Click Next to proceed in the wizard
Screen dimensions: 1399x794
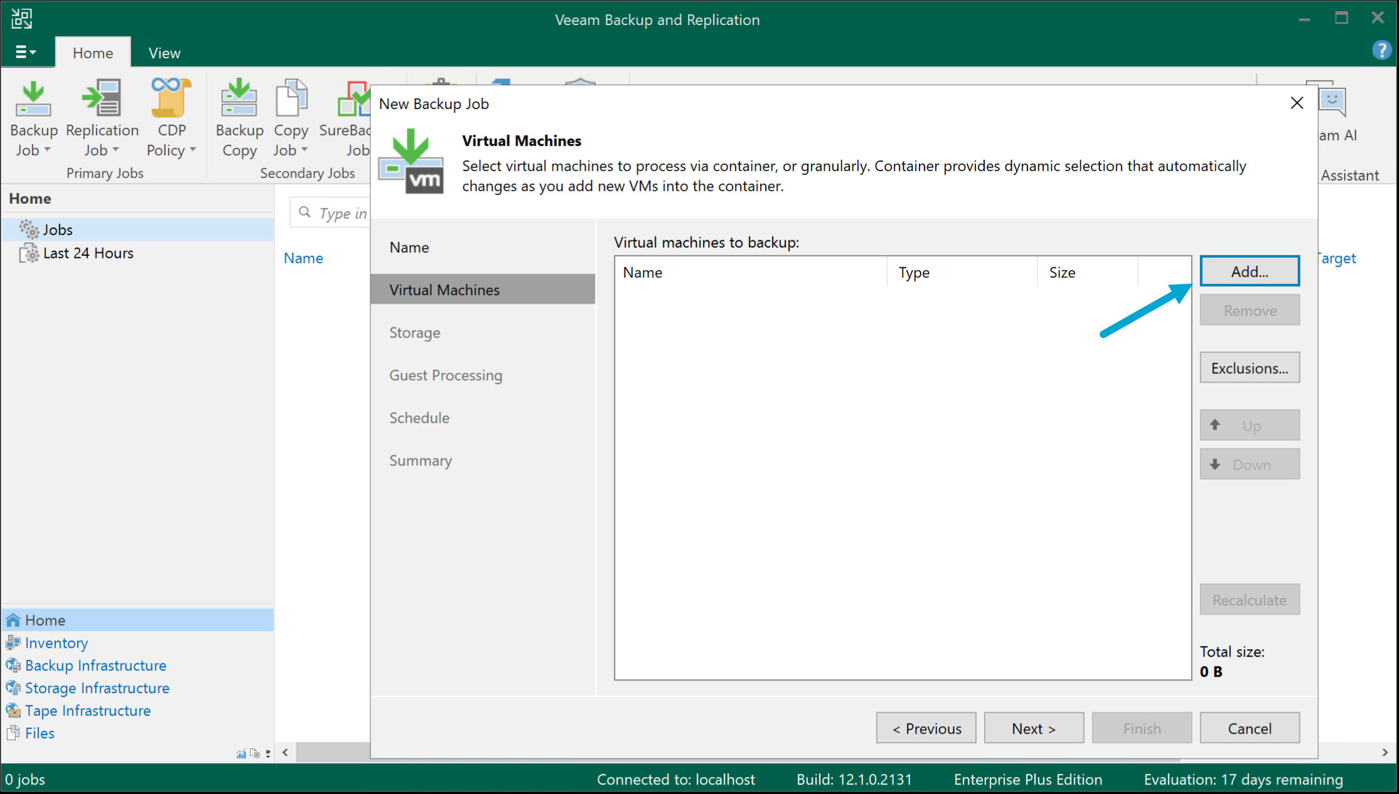1033,728
